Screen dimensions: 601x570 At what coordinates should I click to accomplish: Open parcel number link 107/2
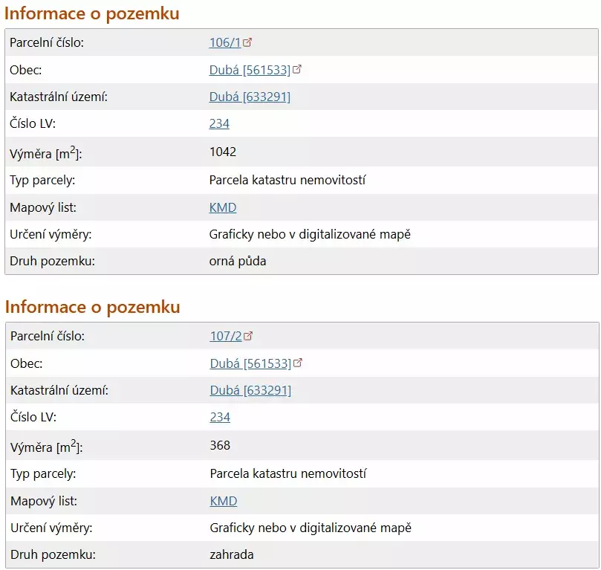(x=226, y=336)
